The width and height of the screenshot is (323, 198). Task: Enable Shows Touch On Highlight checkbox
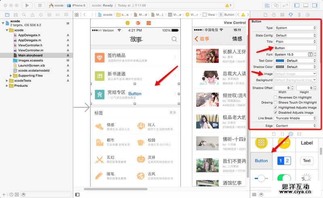click(x=275, y=102)
